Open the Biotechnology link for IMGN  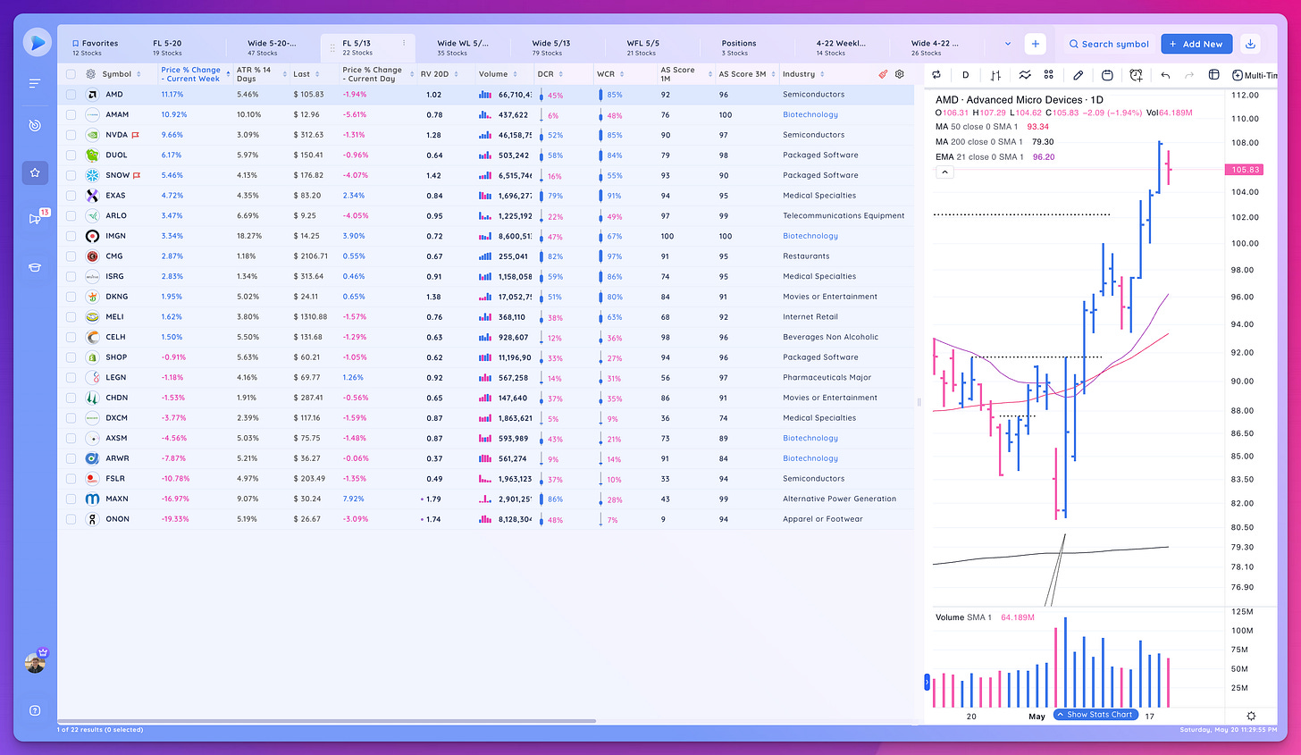pos(810,236)
